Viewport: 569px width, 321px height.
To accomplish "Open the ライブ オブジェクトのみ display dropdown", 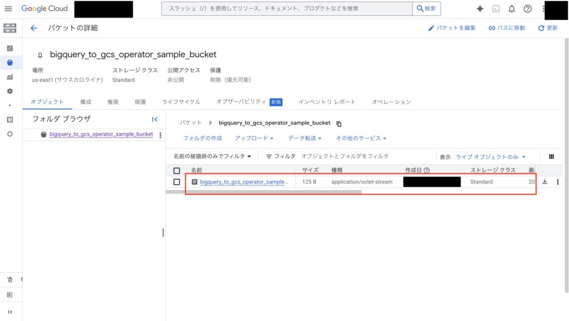I will coord(490,157).
